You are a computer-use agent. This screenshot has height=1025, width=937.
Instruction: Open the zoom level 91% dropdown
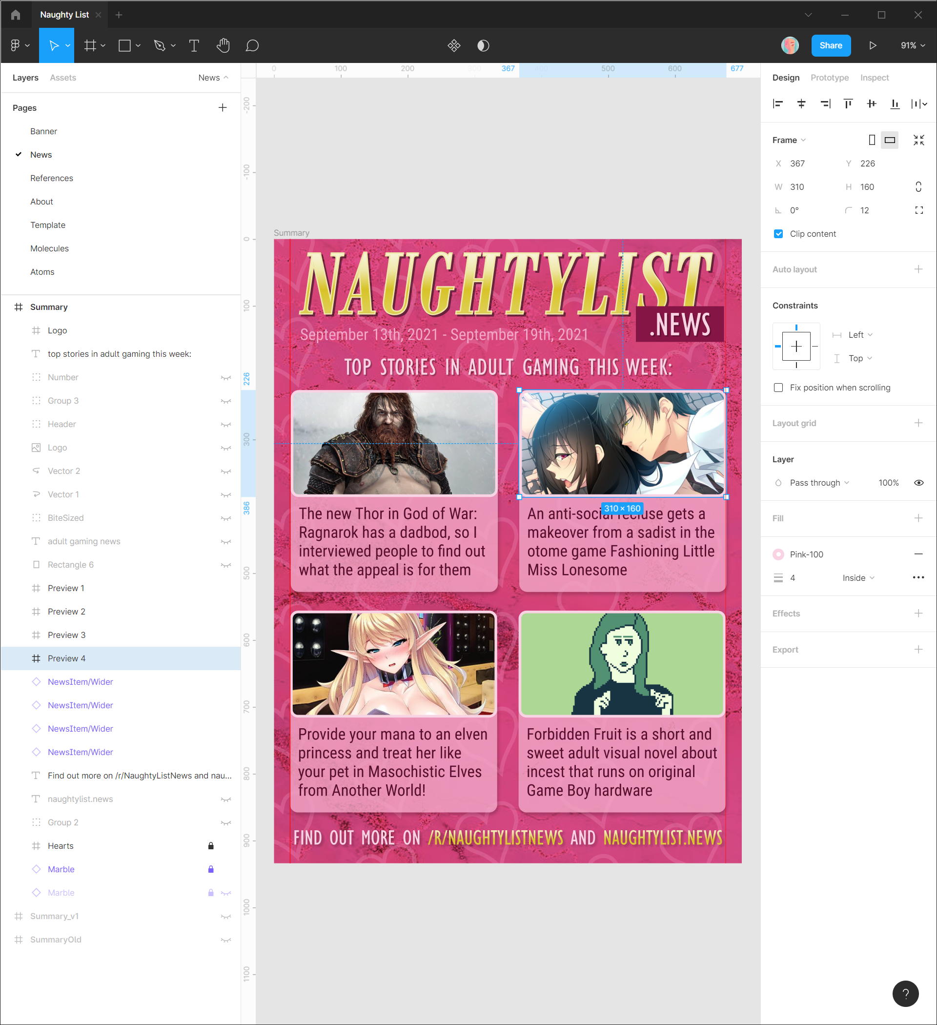(x=913, y=45)
